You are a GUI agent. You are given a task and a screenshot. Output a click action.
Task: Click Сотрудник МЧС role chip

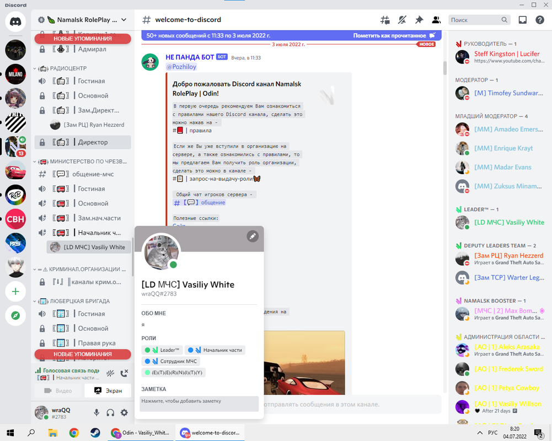171,362
